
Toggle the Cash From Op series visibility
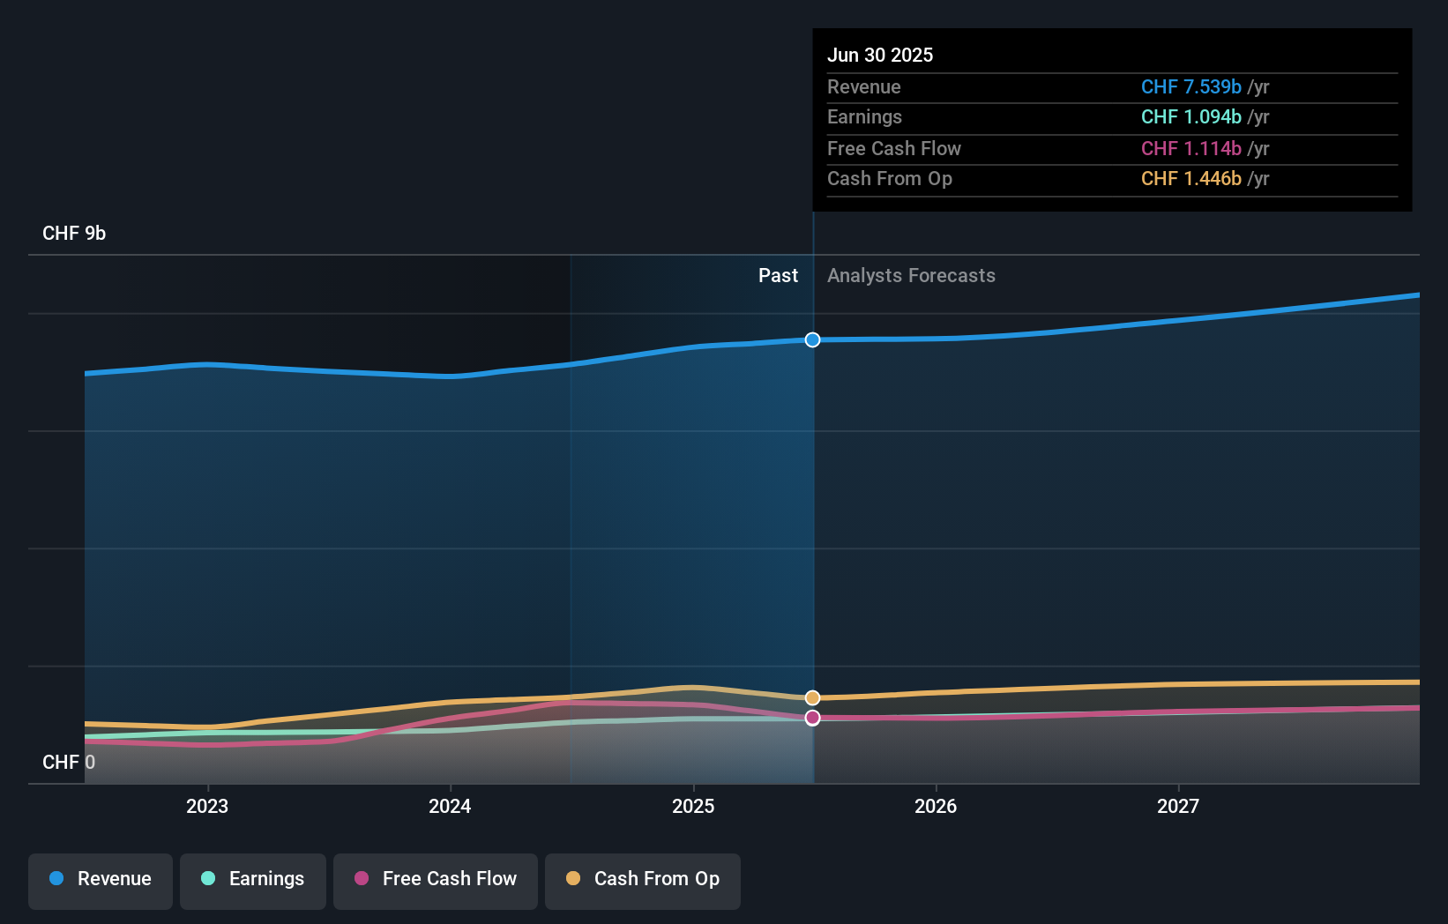tap(642, 881)
